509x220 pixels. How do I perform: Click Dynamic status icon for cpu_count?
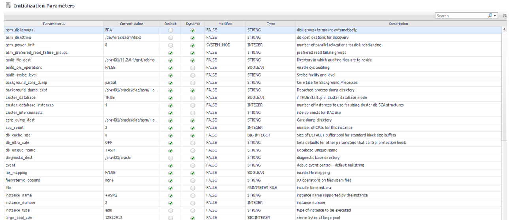pos(193,128)
